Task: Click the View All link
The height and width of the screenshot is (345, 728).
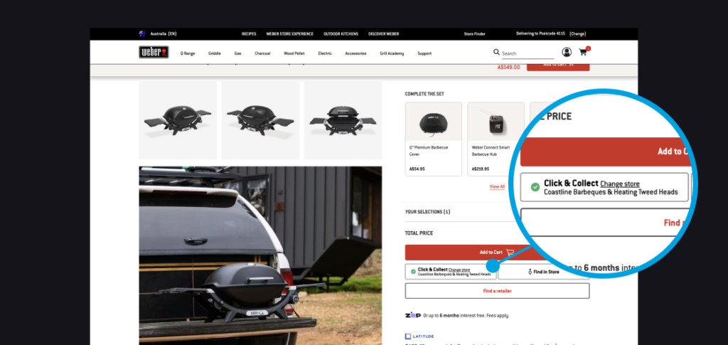Action: pos(497,186)
